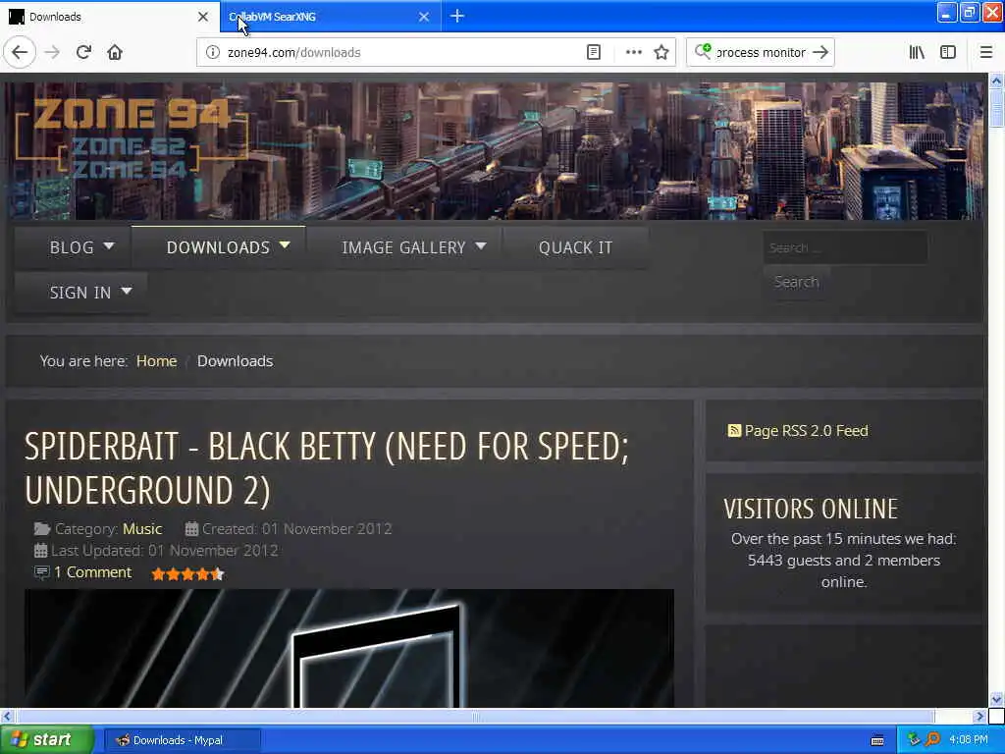Toggle reader view in the address bar
This screenshot has height=754, width=1005.
594,53
